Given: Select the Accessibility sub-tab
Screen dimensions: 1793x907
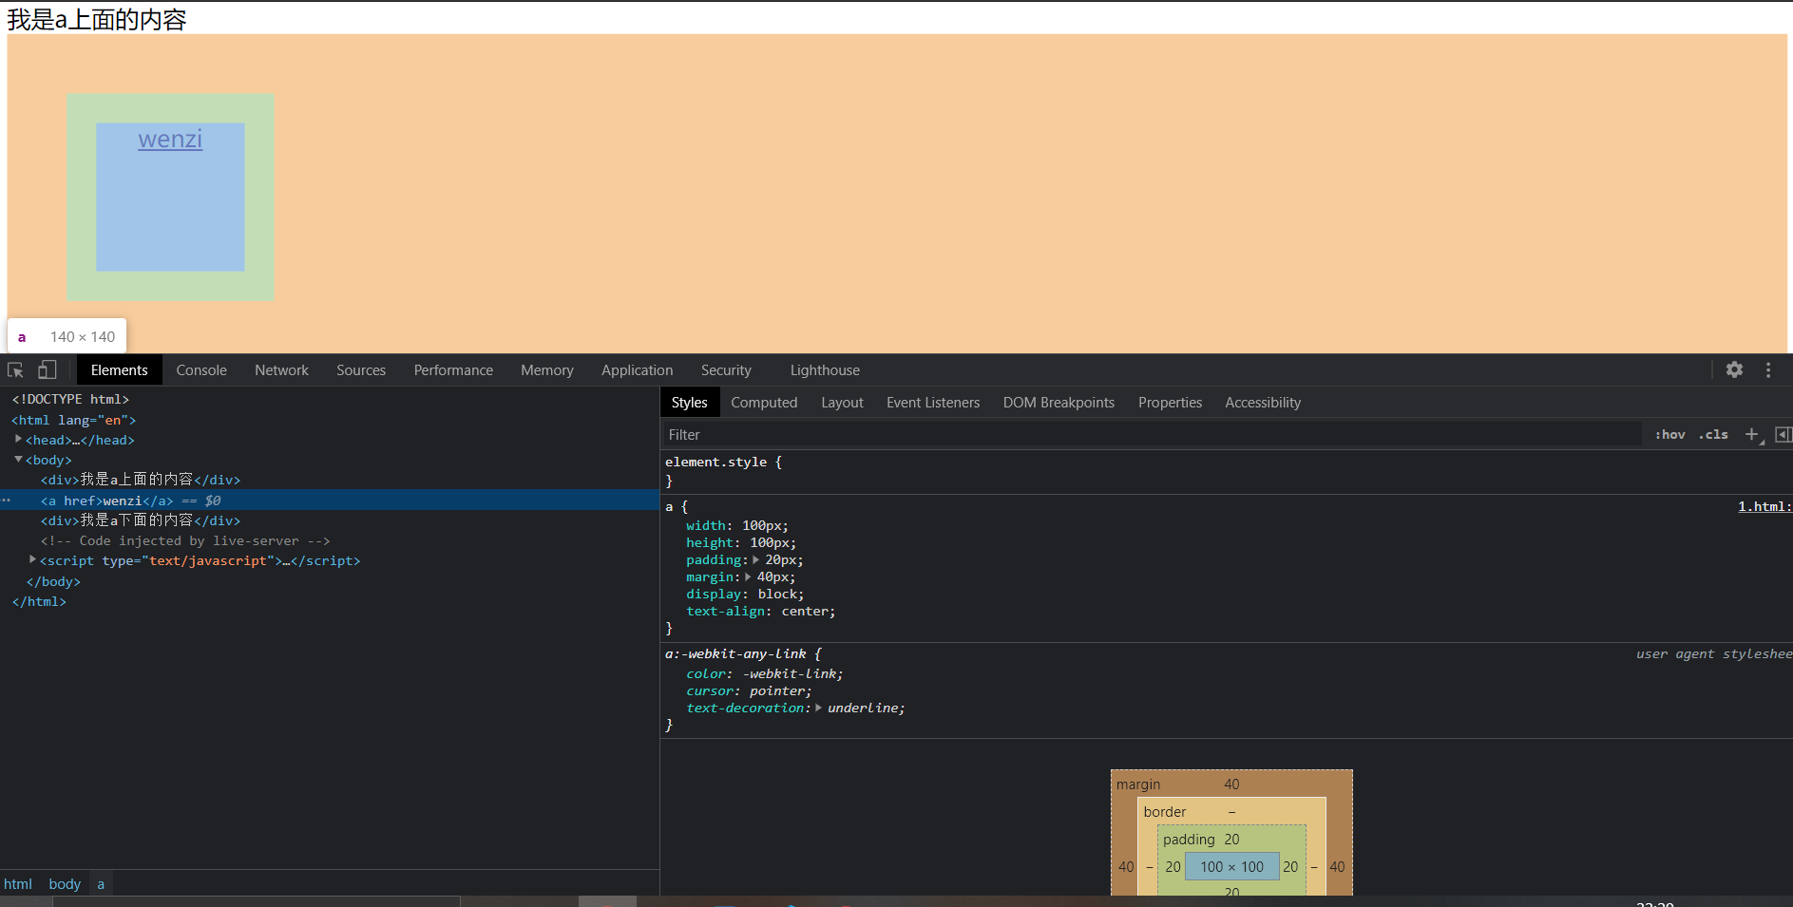Looking at the screenshot, I should [x=1263, y=403].
